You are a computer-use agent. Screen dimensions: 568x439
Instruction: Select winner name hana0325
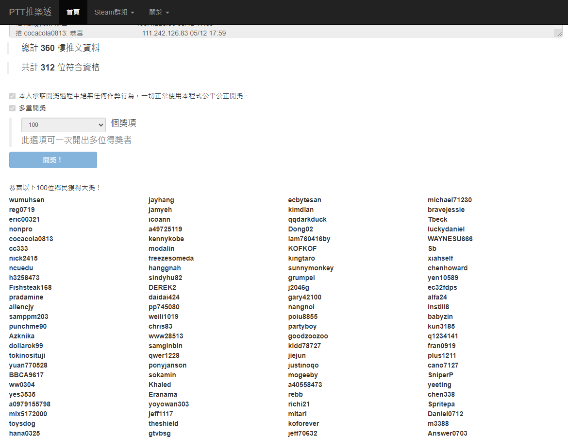[24, 433]
